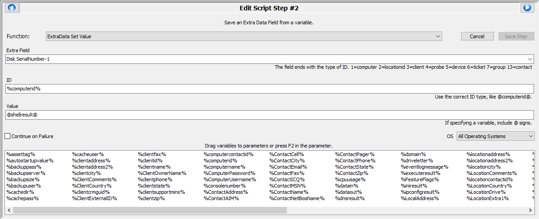Expand the Function dropdown
539x219 pixels.
[x=438, y=36]
